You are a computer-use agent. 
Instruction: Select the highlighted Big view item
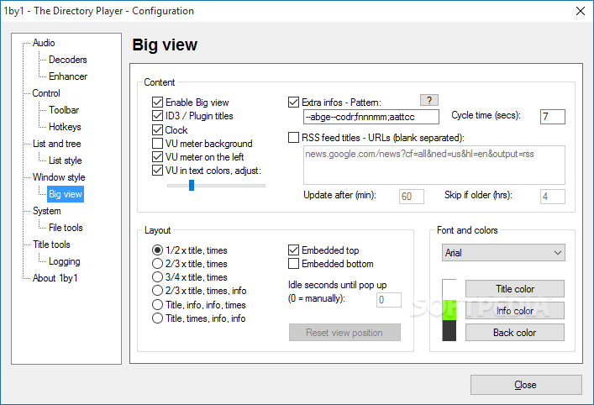pyautogui.click(x=66, y=194)
